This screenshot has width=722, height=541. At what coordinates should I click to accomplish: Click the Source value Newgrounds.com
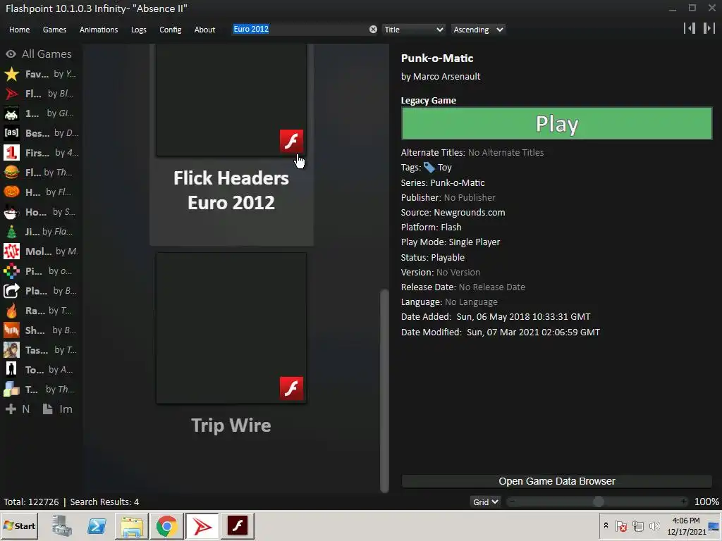[x=469, y=213]
